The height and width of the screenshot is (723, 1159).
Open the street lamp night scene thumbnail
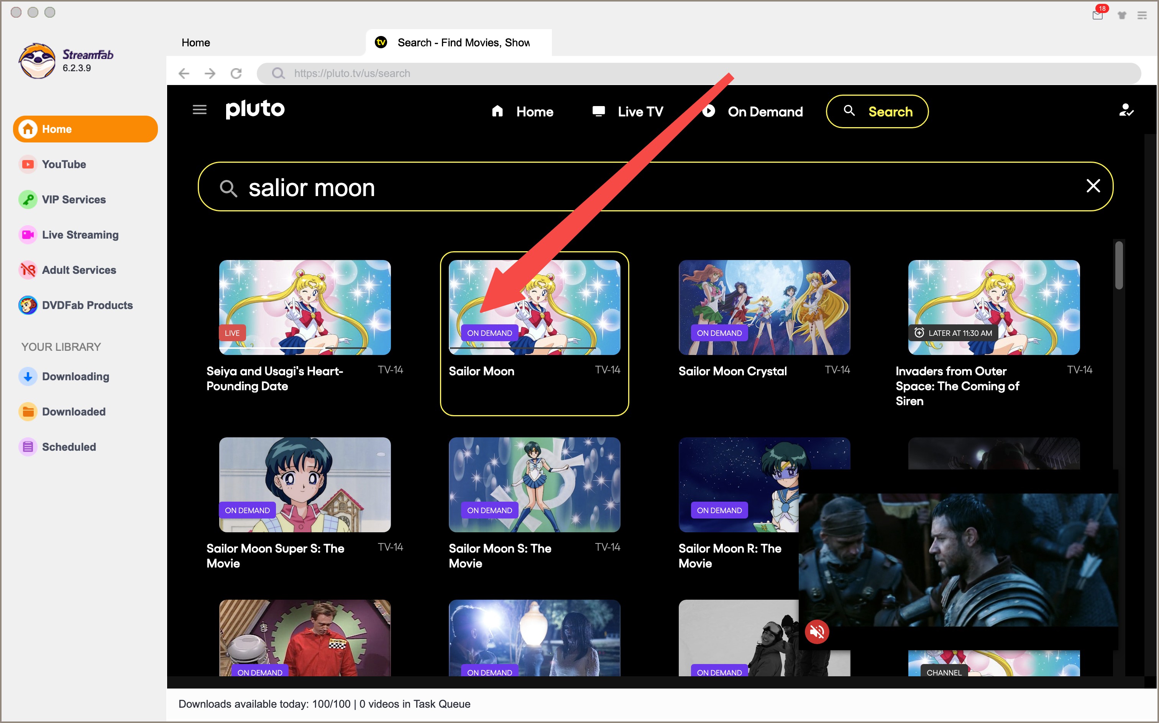click(535, 638)
